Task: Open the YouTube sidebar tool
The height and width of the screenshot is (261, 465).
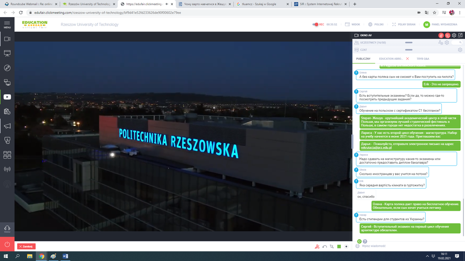Action: pos(7,97)
